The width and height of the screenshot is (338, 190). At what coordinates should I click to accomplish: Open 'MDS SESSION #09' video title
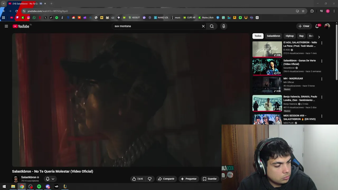pyautogui.click(x=299, y=117)
